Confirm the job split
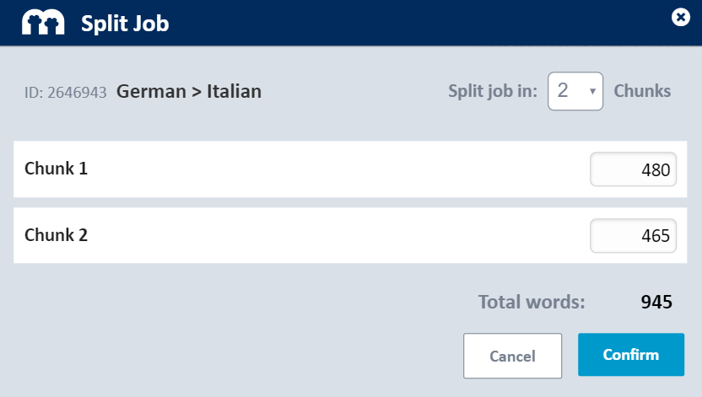Image resolution: width=702 pixels, height=397 pixels. click(x=631, y=355)
